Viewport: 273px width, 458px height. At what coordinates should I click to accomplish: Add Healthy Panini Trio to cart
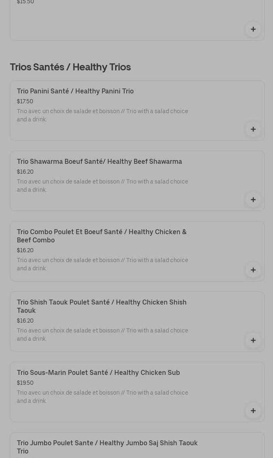pyautogui.click(x=253, y=129)
